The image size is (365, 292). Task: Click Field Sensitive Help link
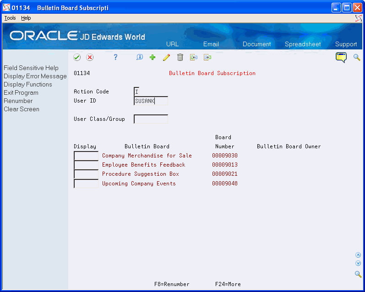tap(31, 68)
